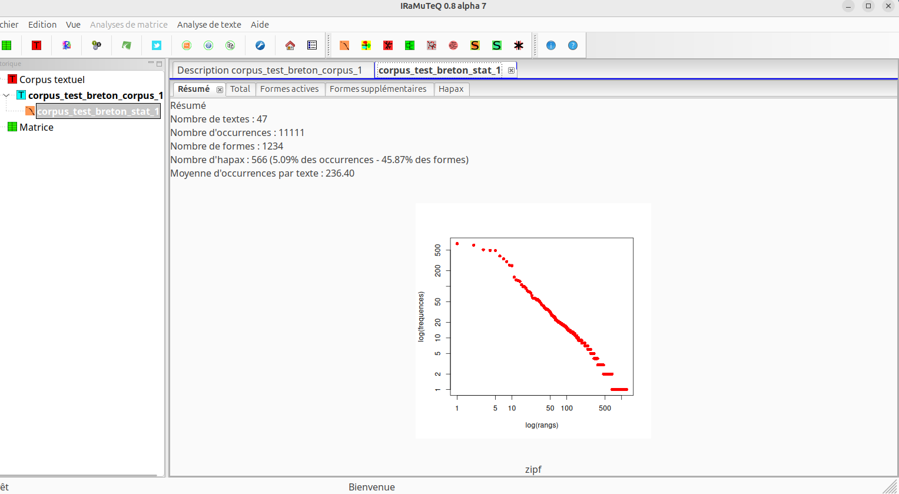
Task: Open preferences with the blue wrench icon
Action: (x=260, y=45)
